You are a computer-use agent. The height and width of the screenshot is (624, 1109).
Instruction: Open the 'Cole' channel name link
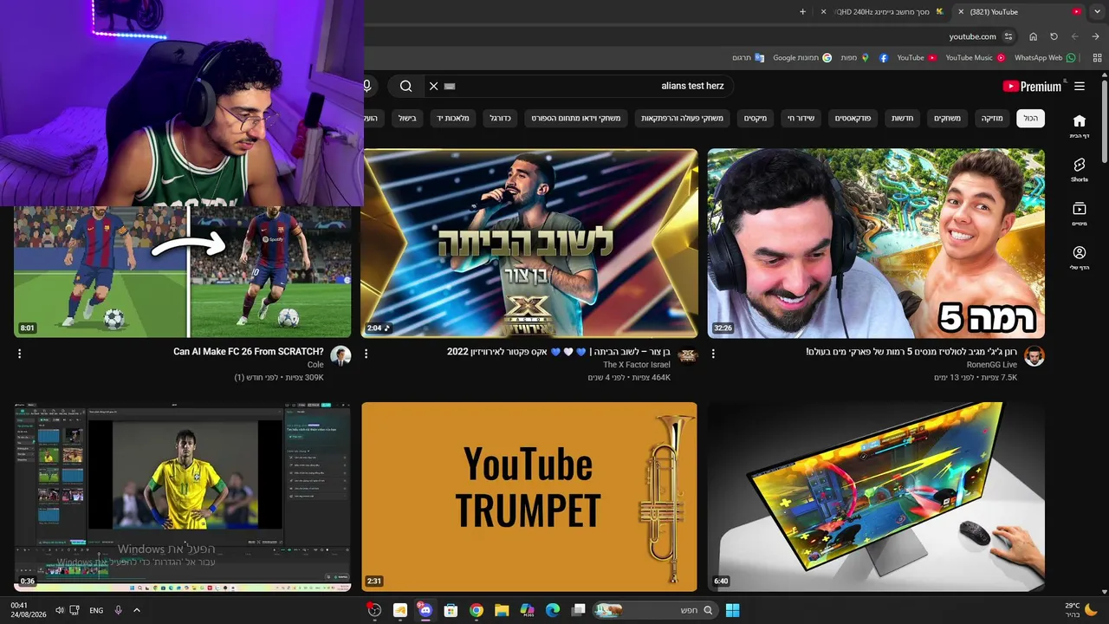coord(315,365)
